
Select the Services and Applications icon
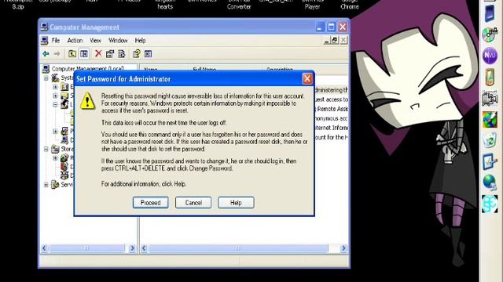point(55,185)
